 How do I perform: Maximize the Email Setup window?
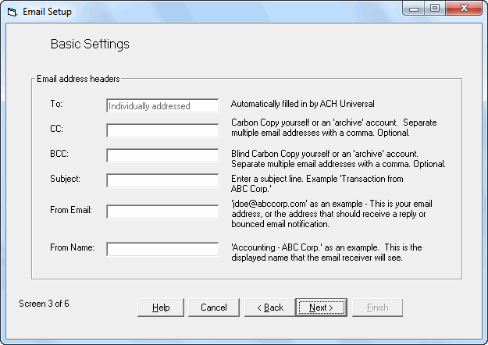[435, 9]
